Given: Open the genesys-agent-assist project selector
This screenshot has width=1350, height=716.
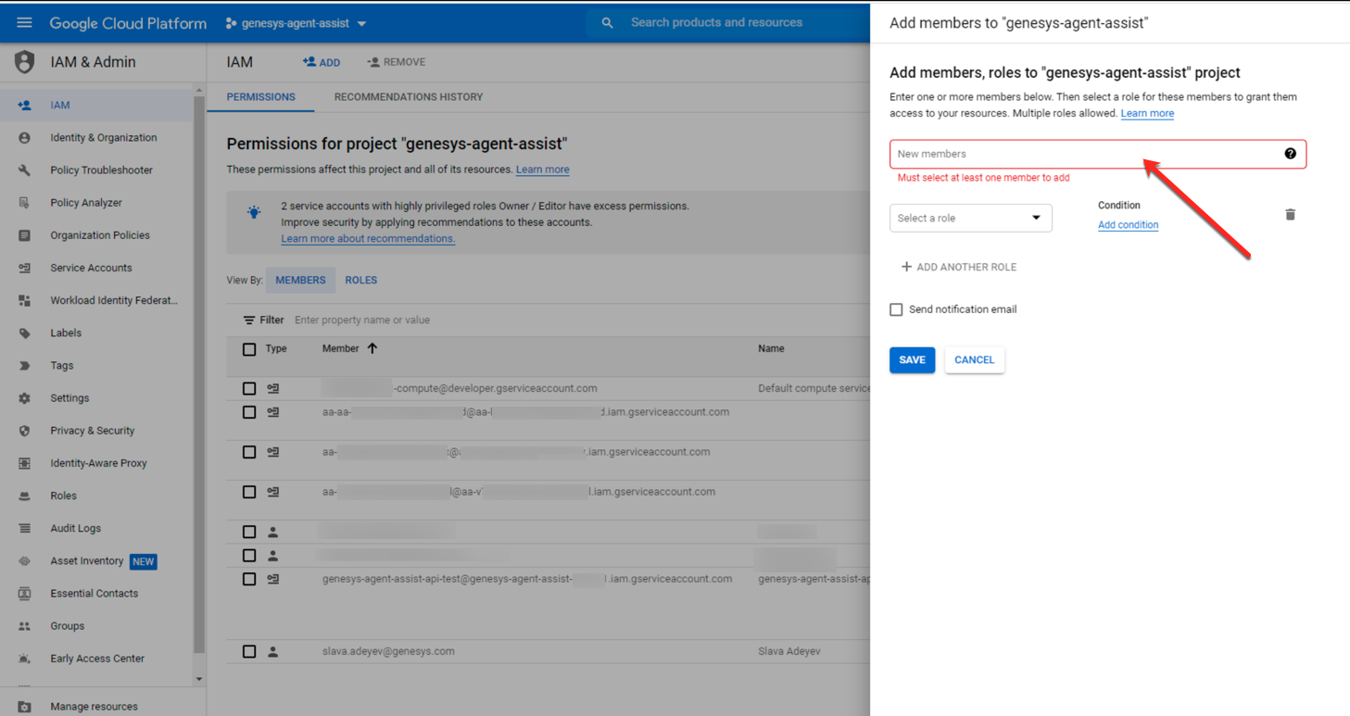Looking at the screenshot, I should (x=296, y=23).
